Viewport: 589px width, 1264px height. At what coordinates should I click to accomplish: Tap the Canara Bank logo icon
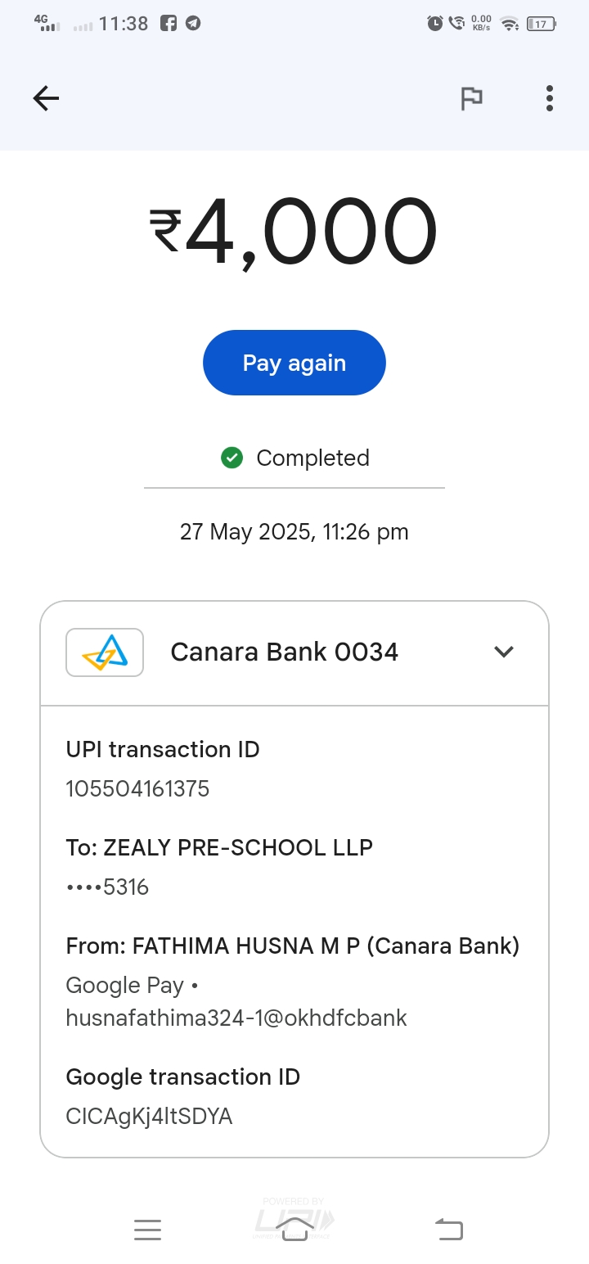click(105, 652)
